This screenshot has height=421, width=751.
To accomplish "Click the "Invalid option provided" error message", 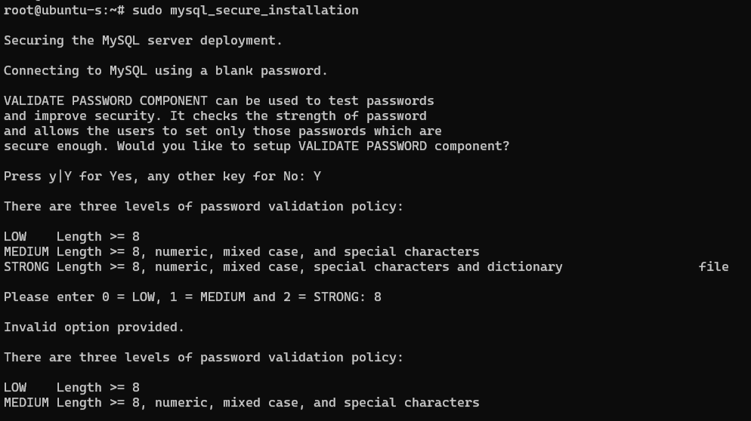I will pos(94,327).
